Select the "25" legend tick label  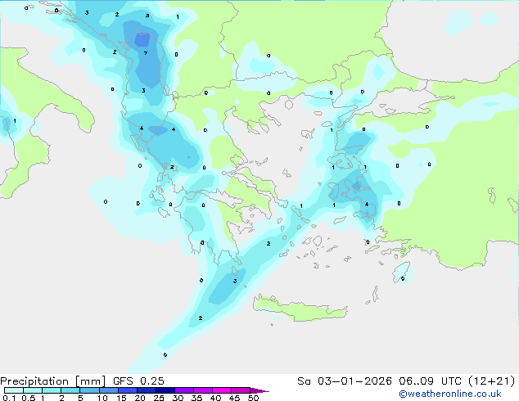(159, 398)
